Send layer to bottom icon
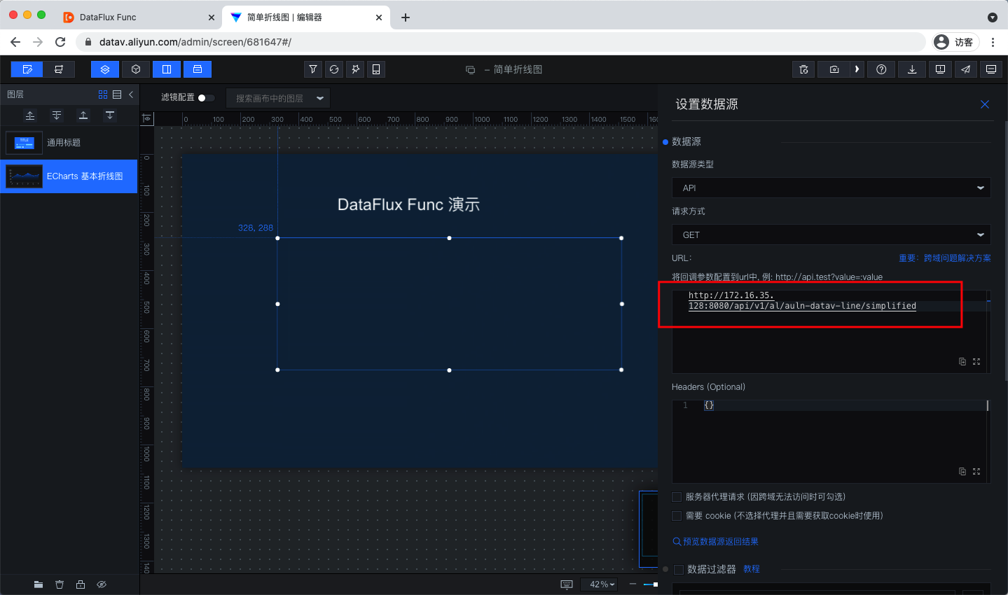 [110, 115]
